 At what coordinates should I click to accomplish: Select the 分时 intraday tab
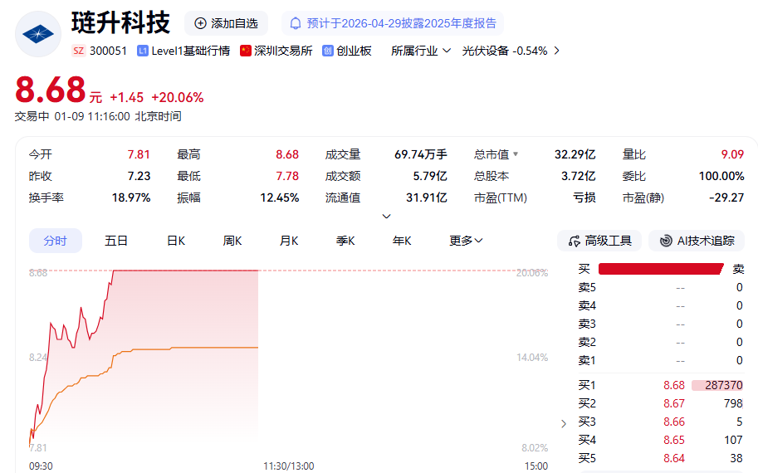click(x=56, y=241)
